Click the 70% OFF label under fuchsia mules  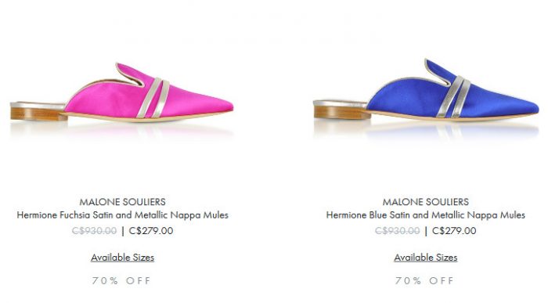click(121, 280)
